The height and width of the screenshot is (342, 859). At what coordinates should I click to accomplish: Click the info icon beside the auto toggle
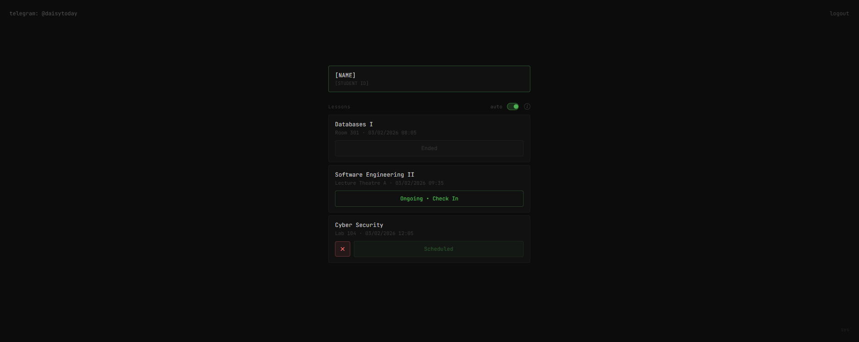click(x=527, y=107)
